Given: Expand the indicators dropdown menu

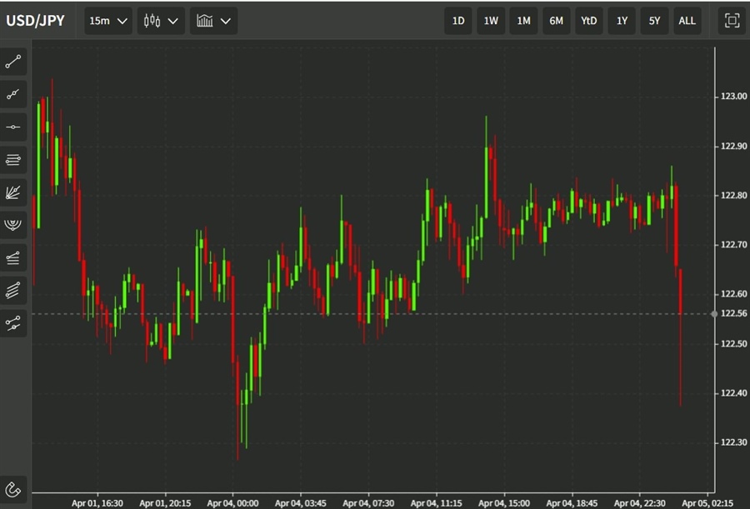Looking at the screenshot, I should coord(213,21).
